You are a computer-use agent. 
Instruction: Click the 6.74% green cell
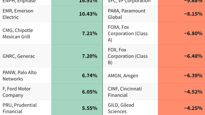click(x=77, y=75)
